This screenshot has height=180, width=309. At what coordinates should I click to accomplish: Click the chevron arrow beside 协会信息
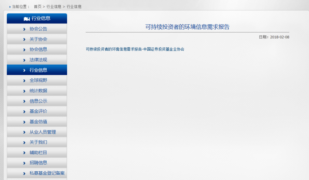[x=24, y=50]
